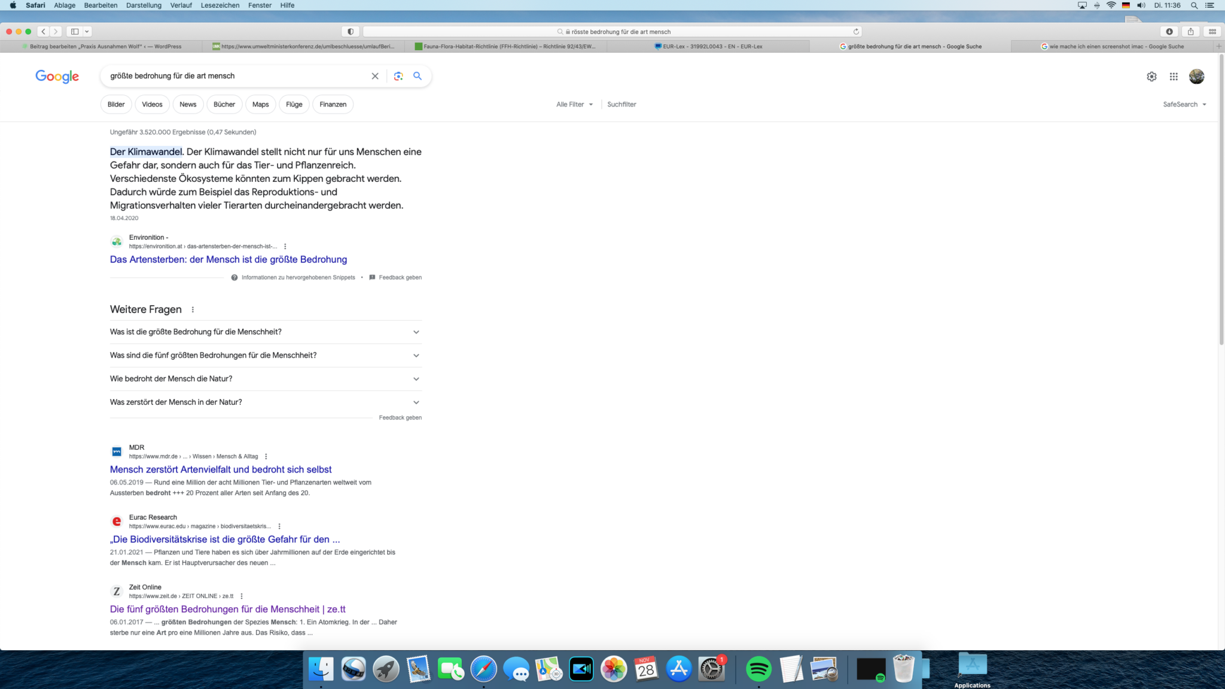Open Google Lens image search icon
Screen dimensions: 1225x689
click(x=398, y=76)
